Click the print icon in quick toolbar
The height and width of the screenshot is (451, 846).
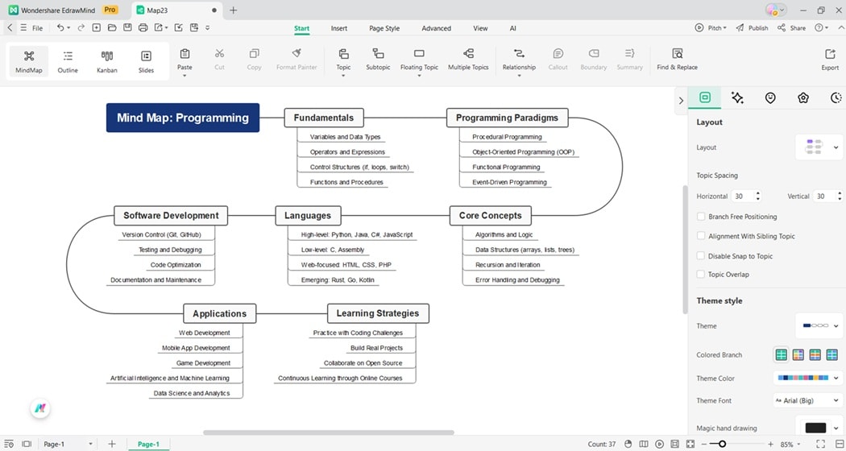143,27
